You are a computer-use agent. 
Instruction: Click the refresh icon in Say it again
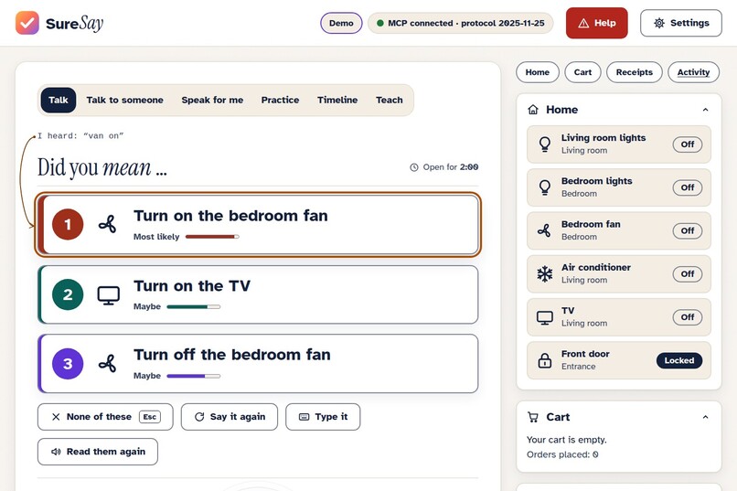pos(199,417)
